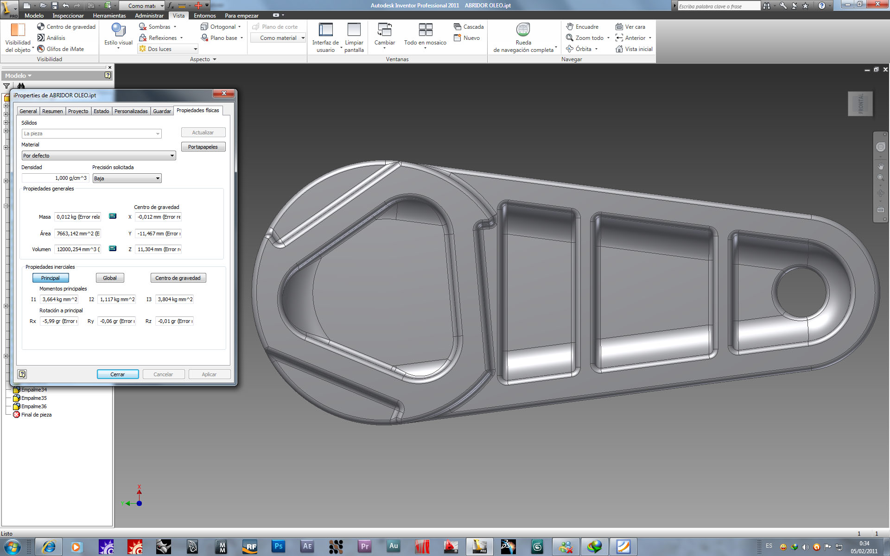Click the Windows Start button
Viewport: 890px width, 556px height.
coord(13,547)
